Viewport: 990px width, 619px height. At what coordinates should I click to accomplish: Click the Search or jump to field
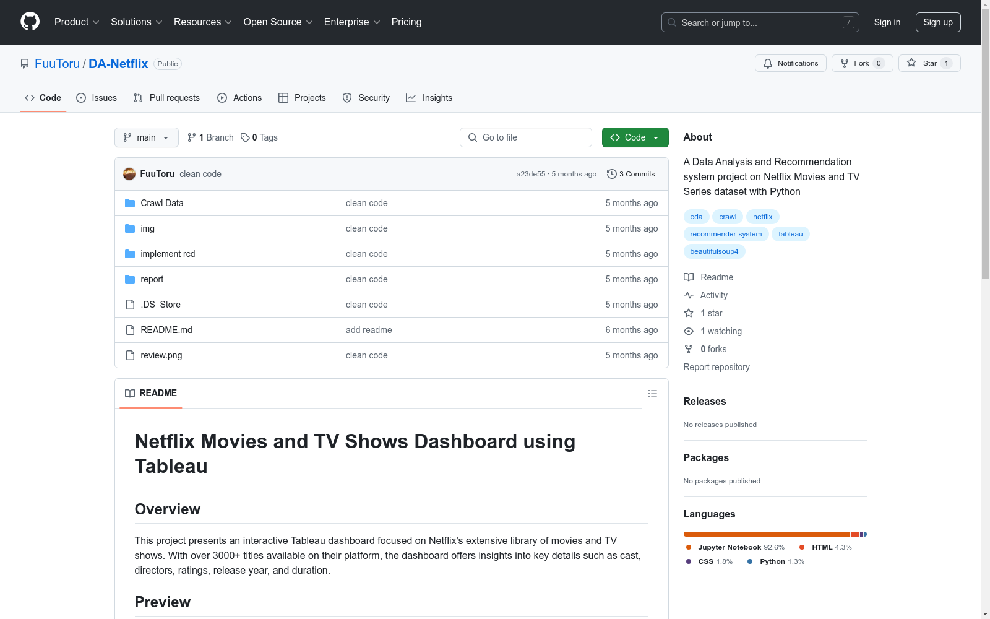click(x=760, y=22)
